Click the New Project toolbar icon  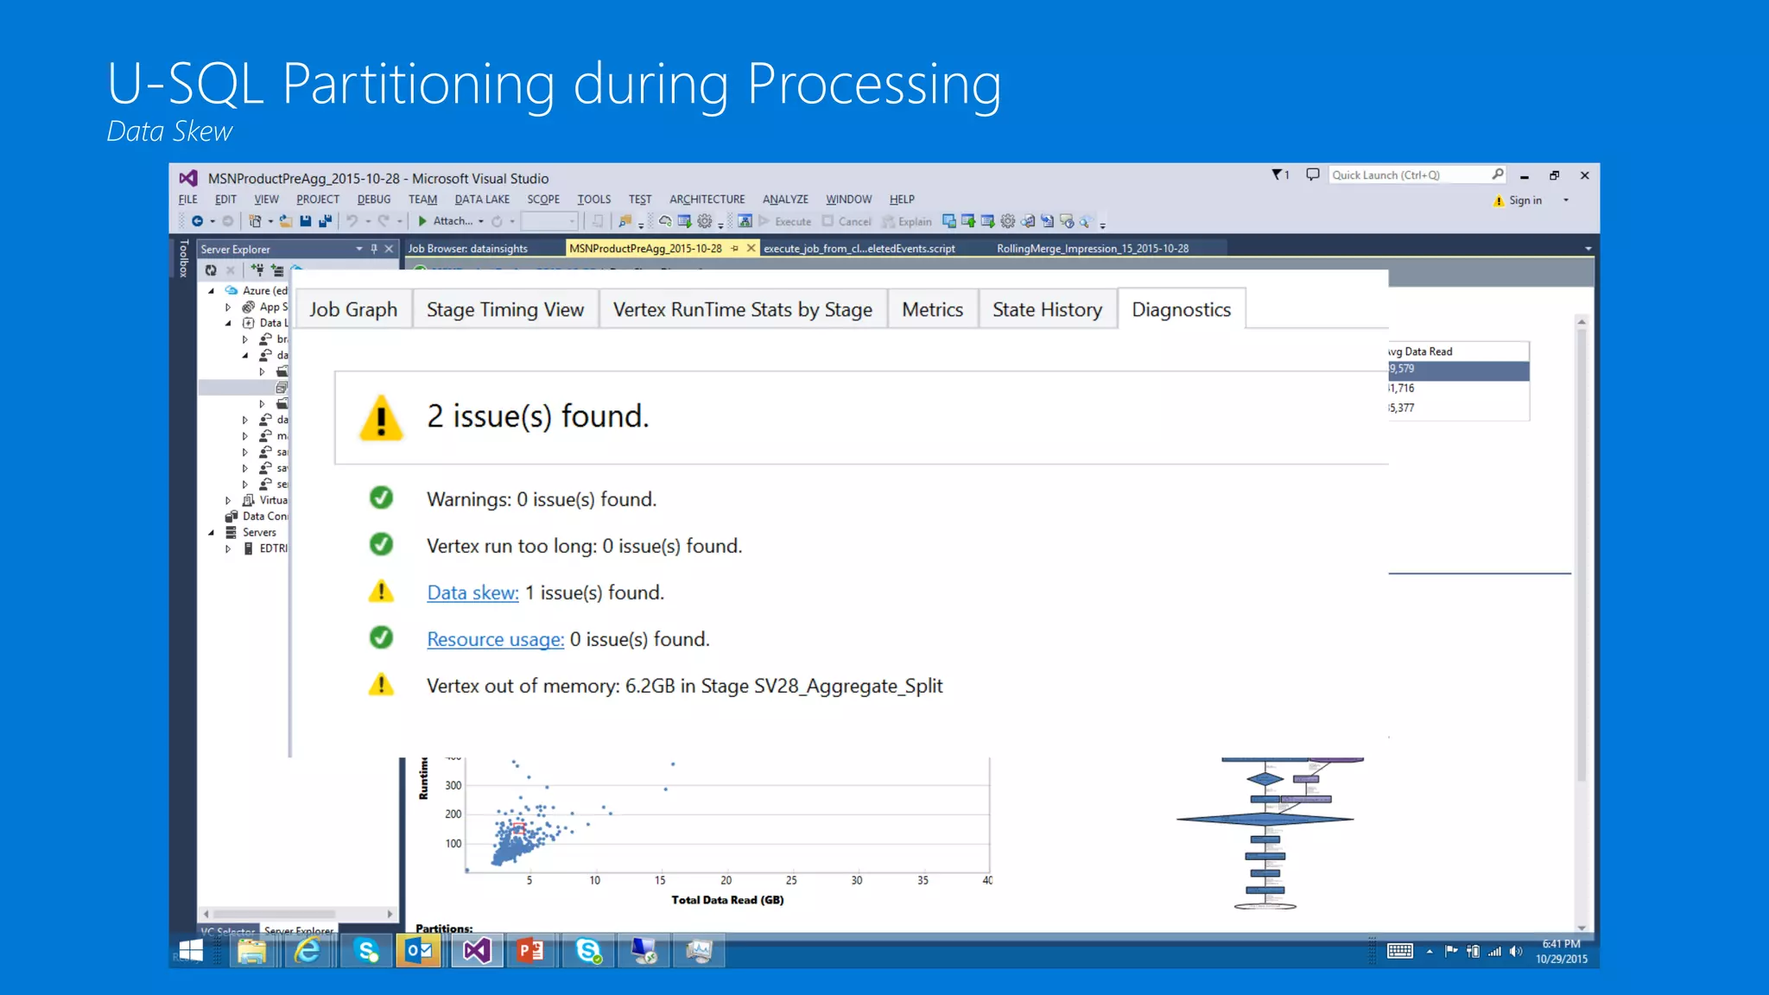[x=256, y=221]
